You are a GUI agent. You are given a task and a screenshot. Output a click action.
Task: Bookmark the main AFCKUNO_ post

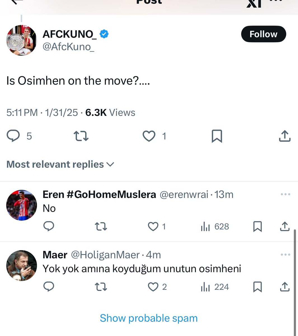[x=217, y=136]
